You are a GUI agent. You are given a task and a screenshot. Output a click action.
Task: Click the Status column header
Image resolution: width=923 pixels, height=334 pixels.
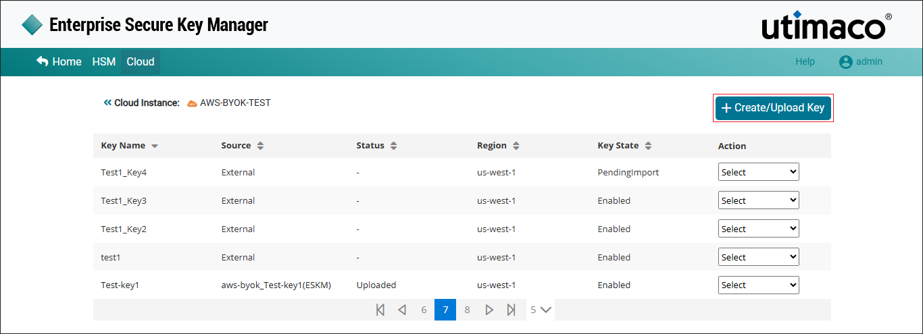(x=370, y=146)
